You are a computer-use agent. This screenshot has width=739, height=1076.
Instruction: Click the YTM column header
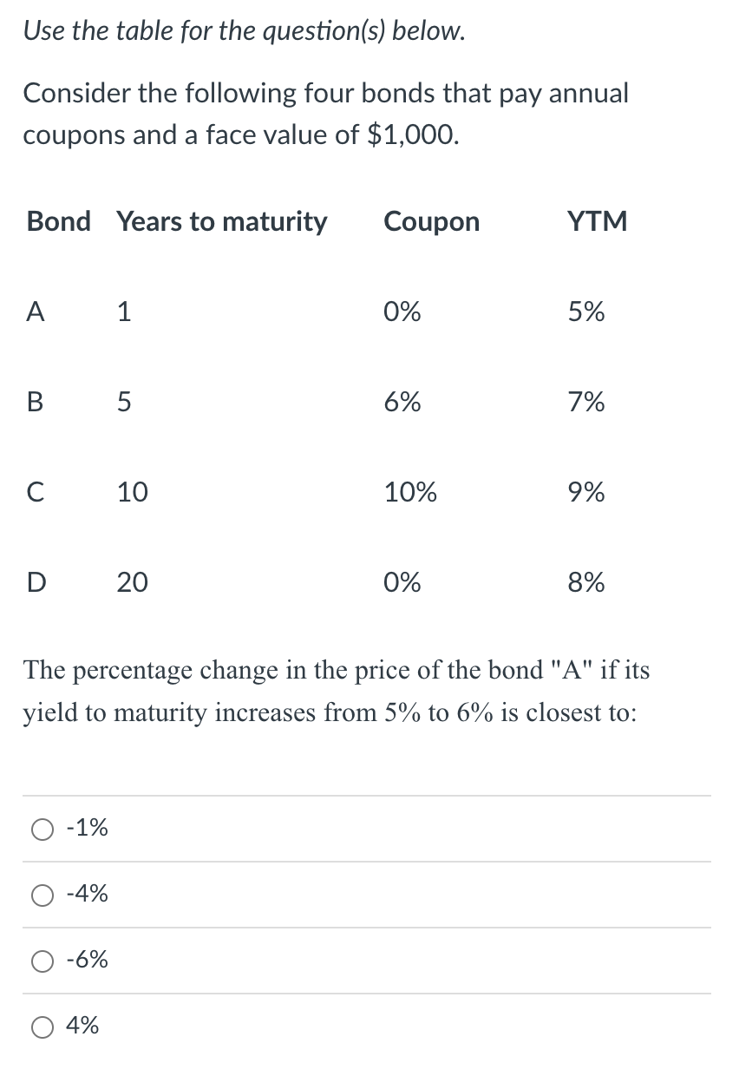597,221
